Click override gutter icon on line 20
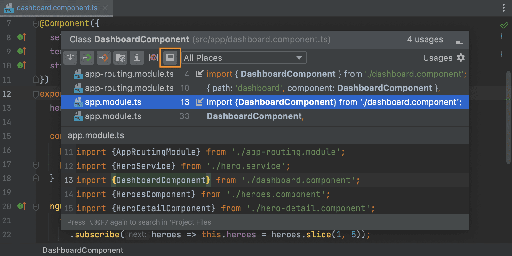 click(x=21, y=206)
